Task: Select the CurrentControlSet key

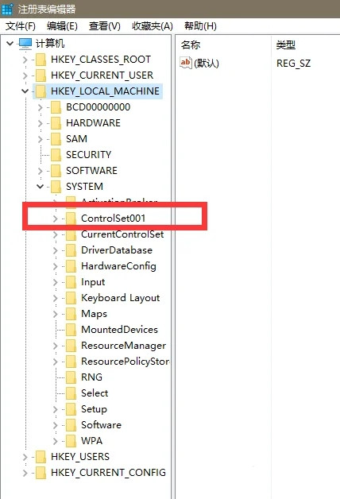Action: coord(122,234)
